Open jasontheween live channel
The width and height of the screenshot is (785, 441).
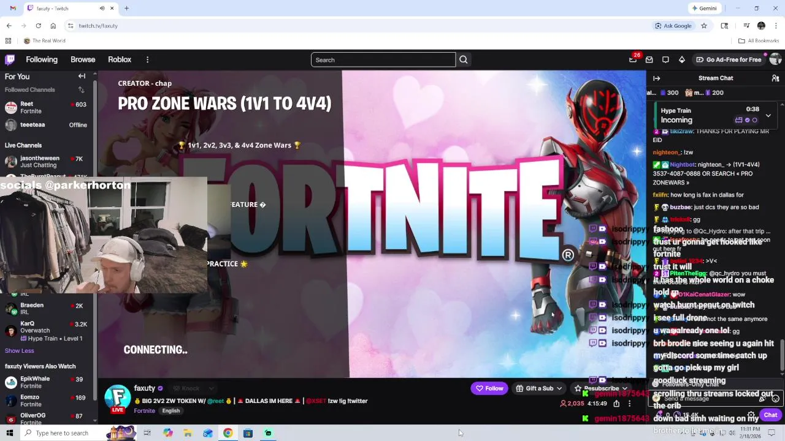click(x=46, y=162)
